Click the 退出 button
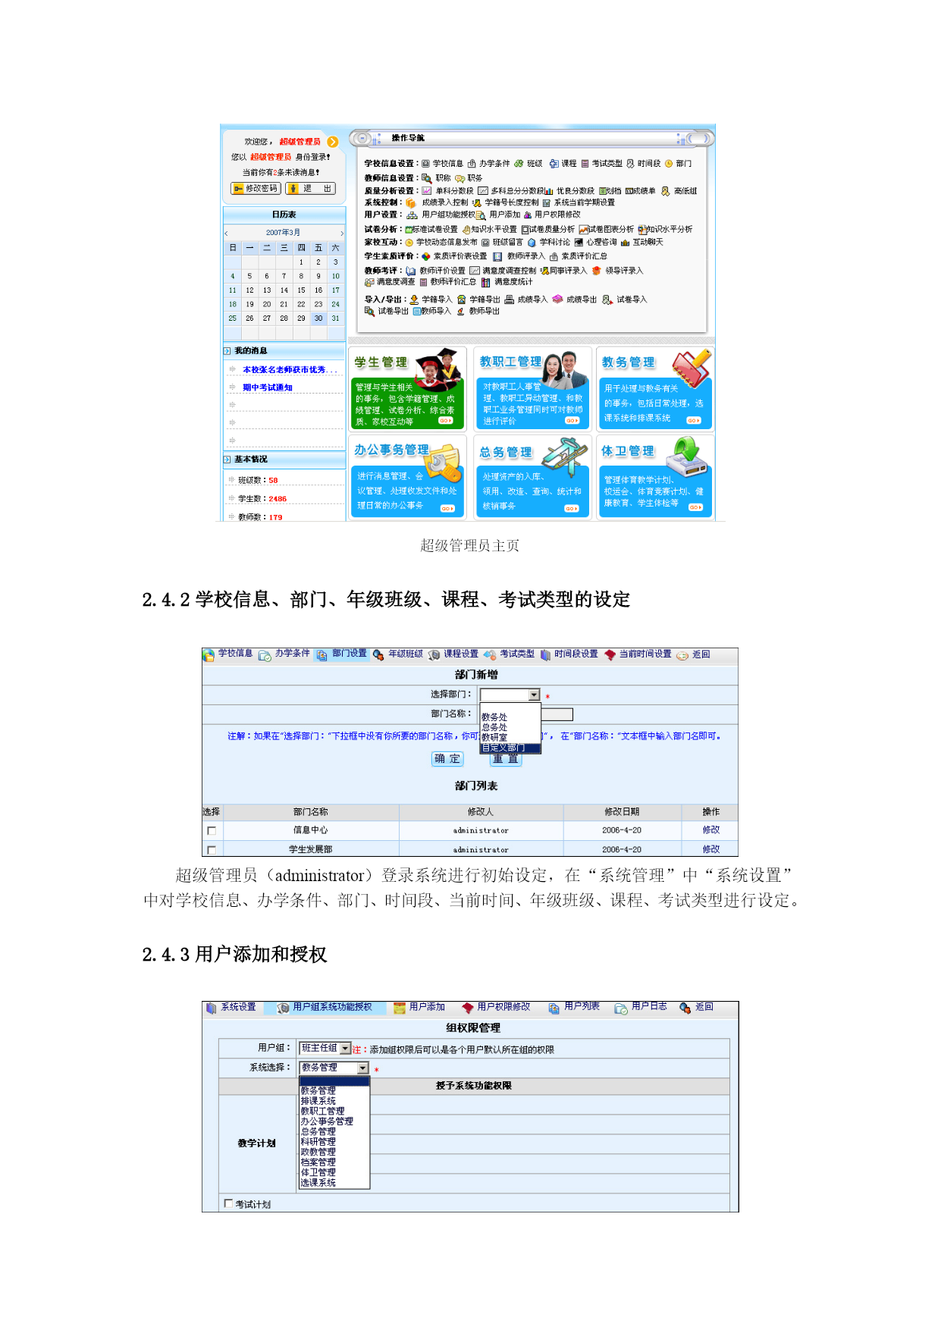The width and height of the screenshot is (941, 1330). pyautogui.click(x=311, y=188)
